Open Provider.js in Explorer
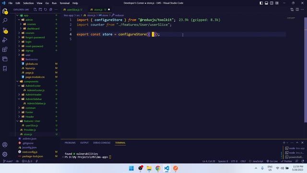Viewport: 307px width, 173px height. 30,130
